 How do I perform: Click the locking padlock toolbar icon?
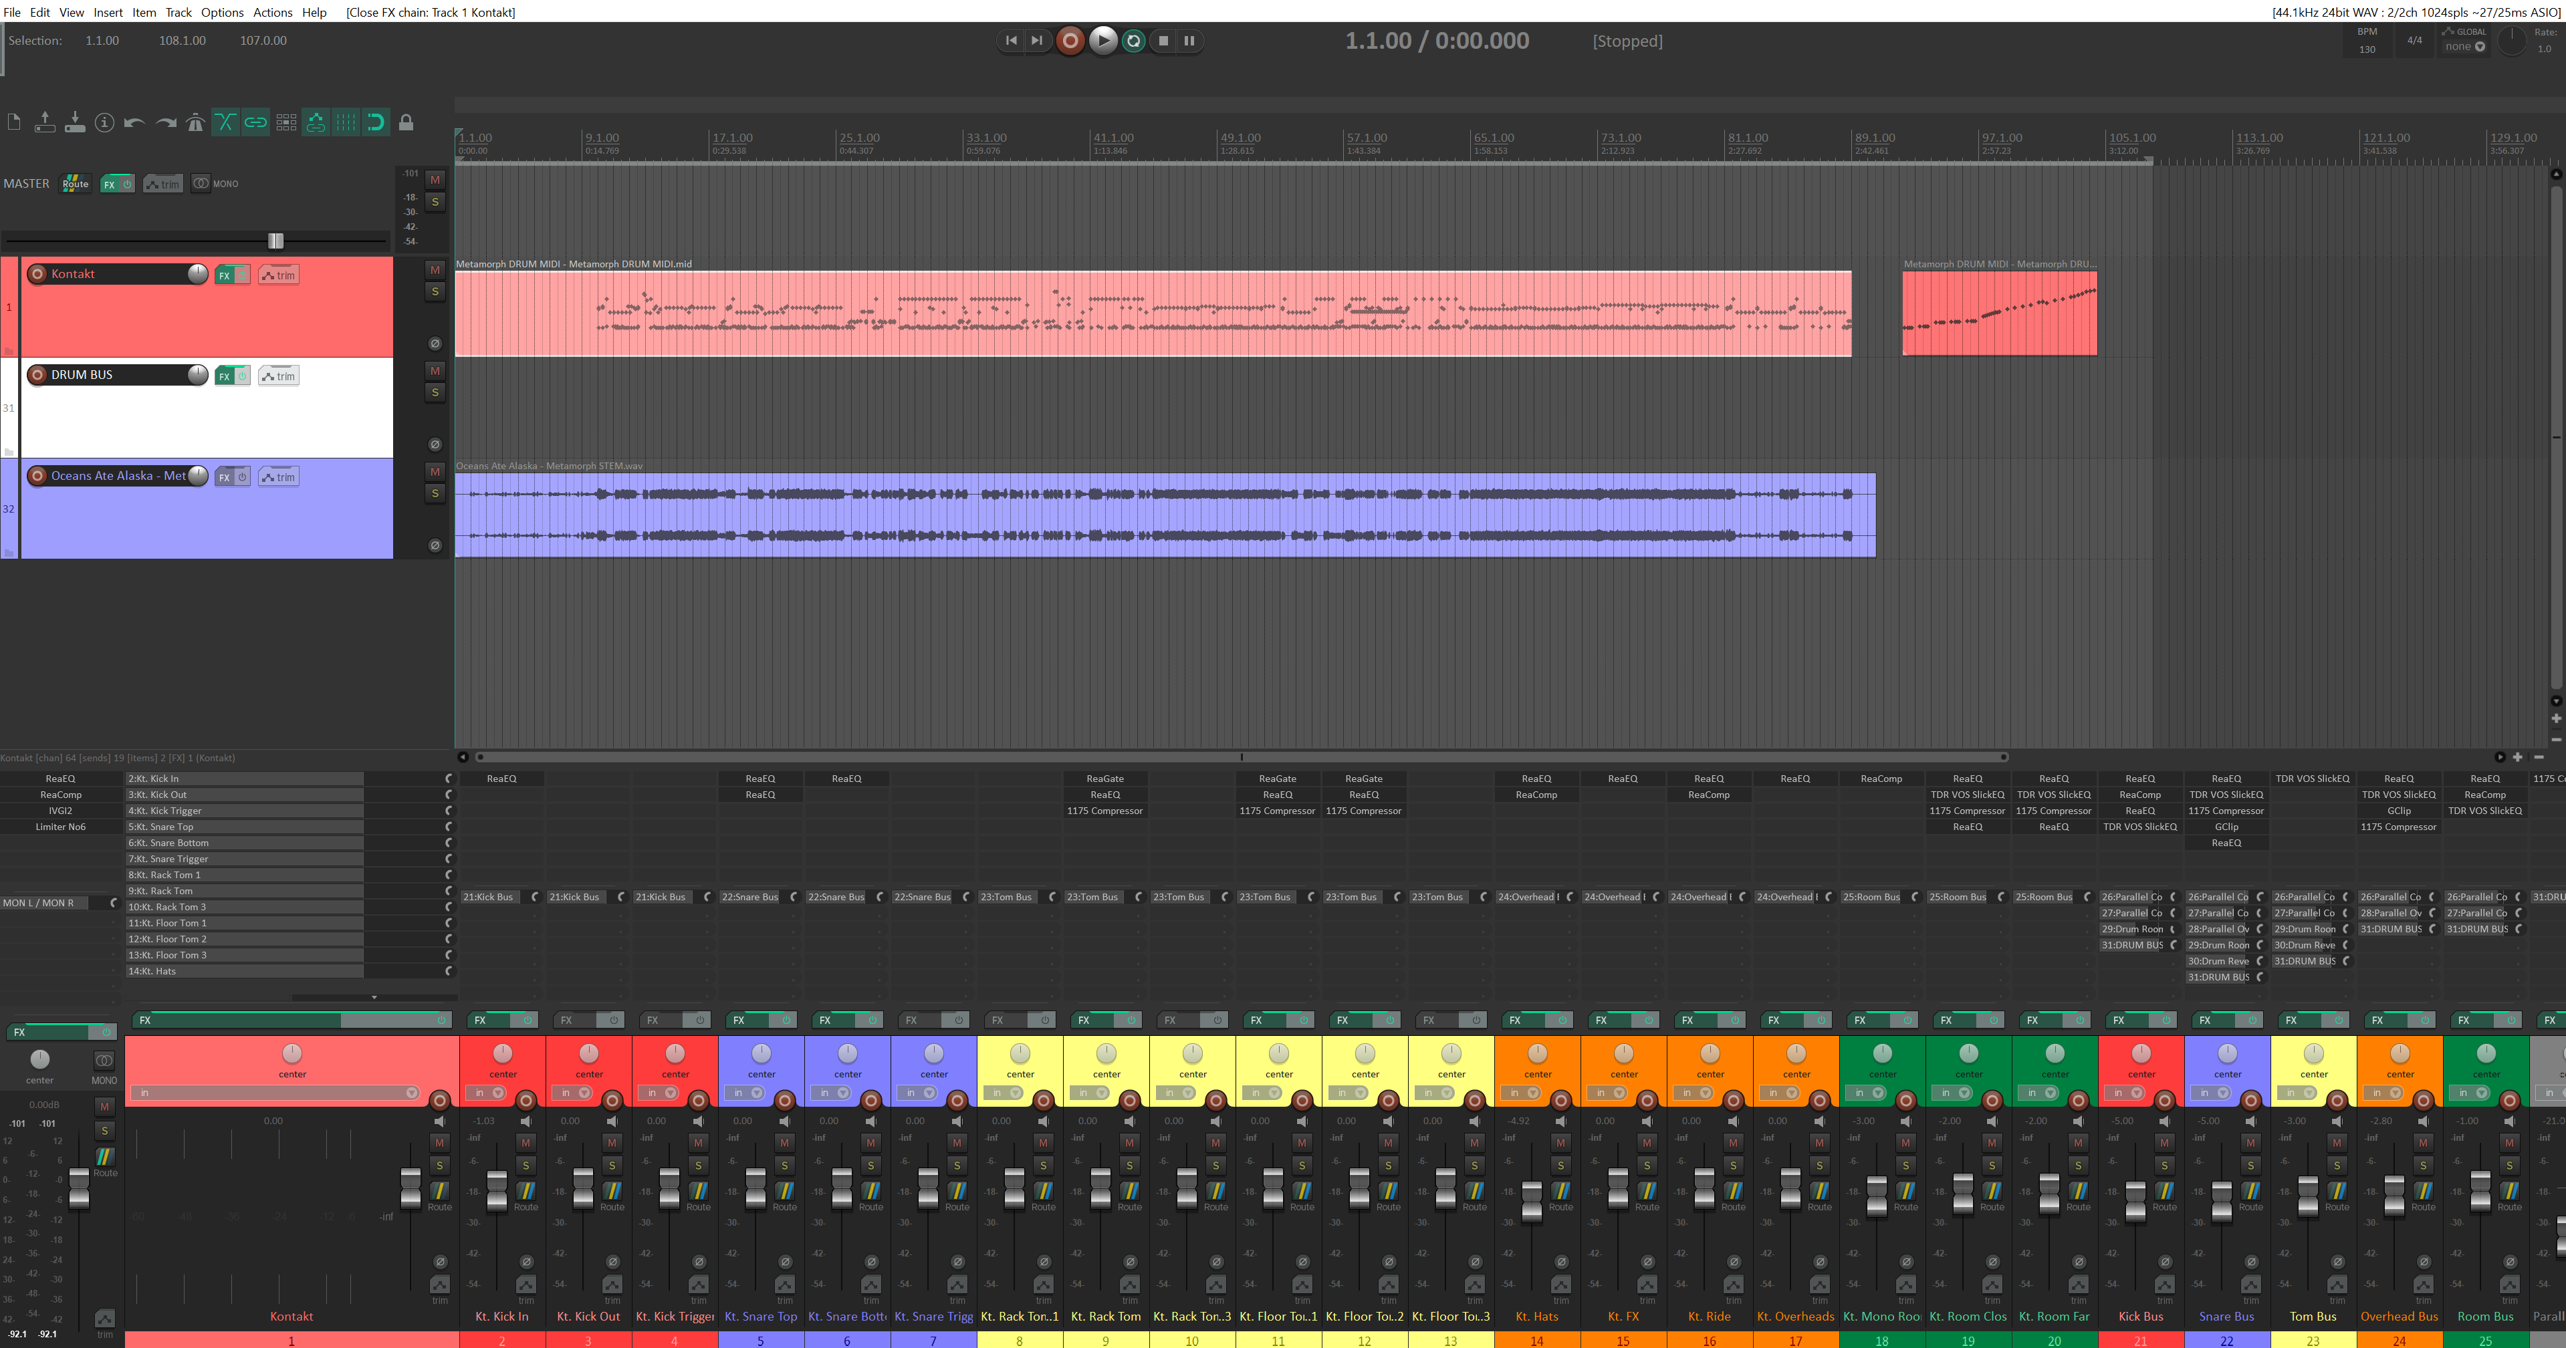point(405,122)
